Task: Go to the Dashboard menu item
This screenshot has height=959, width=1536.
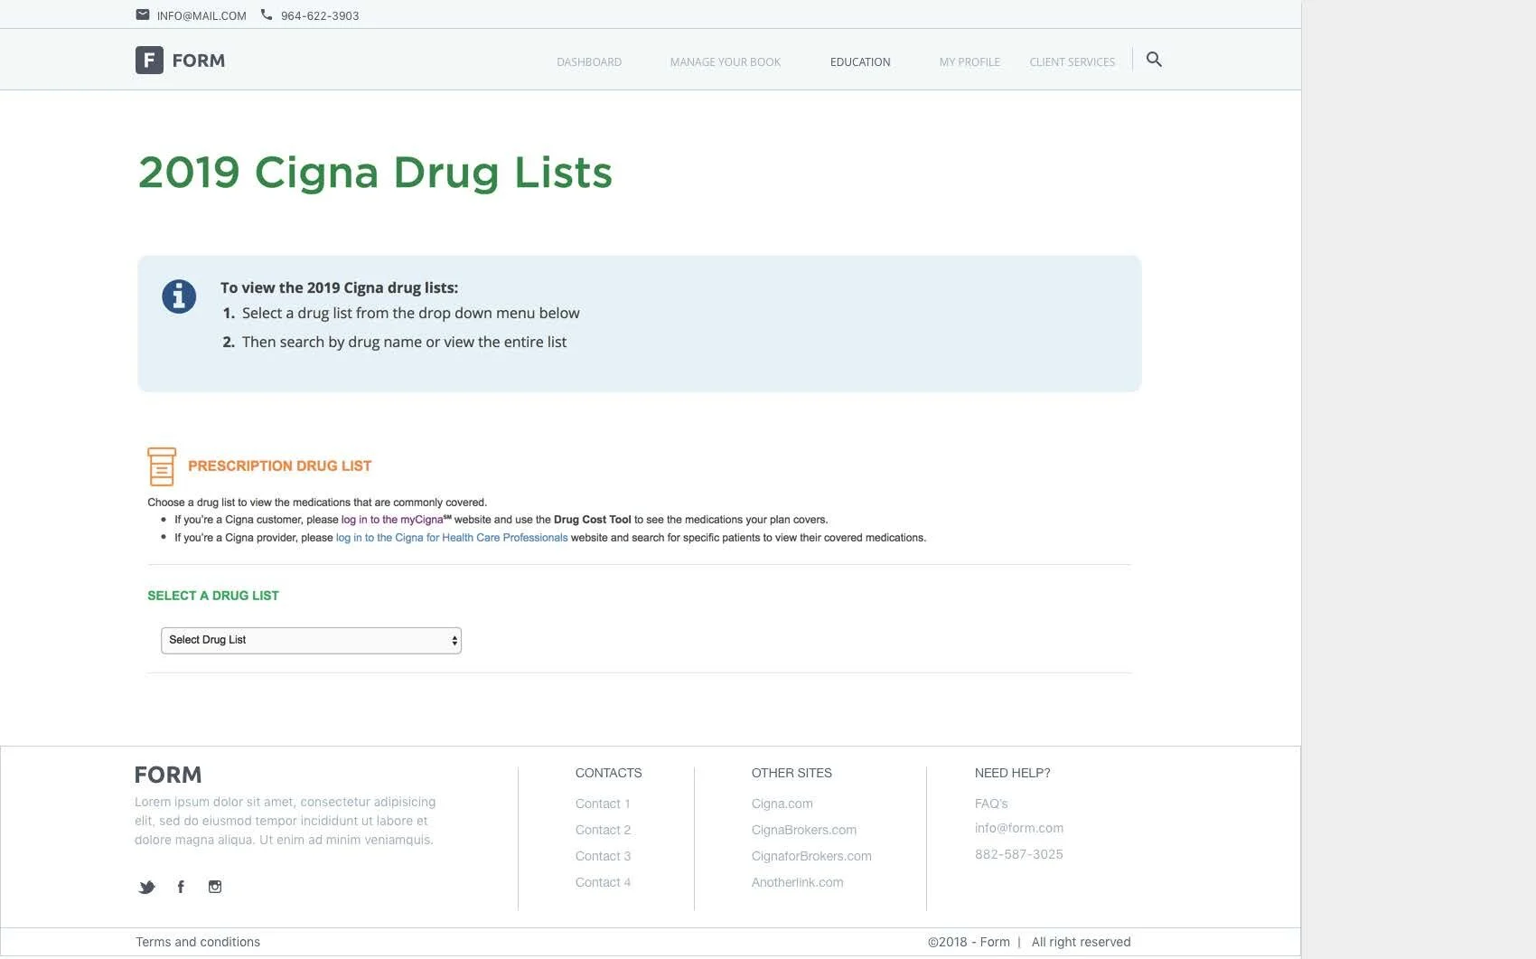Action: pyautogui.click(x=589, y=62)
